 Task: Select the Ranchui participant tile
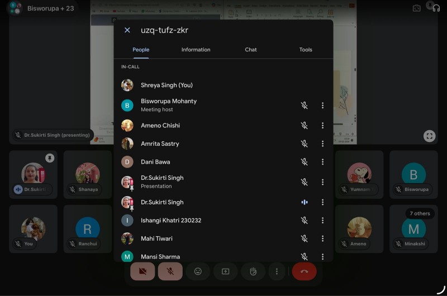tap(87, 229)
